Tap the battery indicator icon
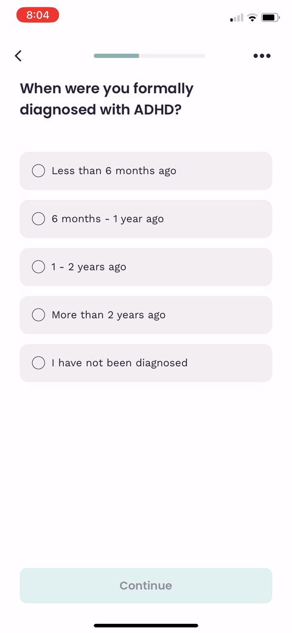The width and height of the screenshot is (292, 633). (x=270, y=17)
